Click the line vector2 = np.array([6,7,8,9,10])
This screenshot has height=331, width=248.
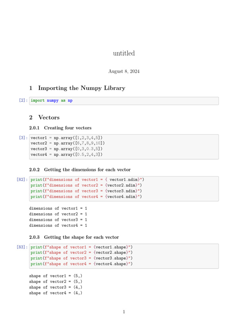coord(68,143)
